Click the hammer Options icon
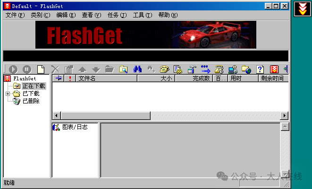Screen dimensions: 312x189 (x=192, y=69)
